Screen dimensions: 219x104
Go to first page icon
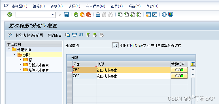(120, 14)
